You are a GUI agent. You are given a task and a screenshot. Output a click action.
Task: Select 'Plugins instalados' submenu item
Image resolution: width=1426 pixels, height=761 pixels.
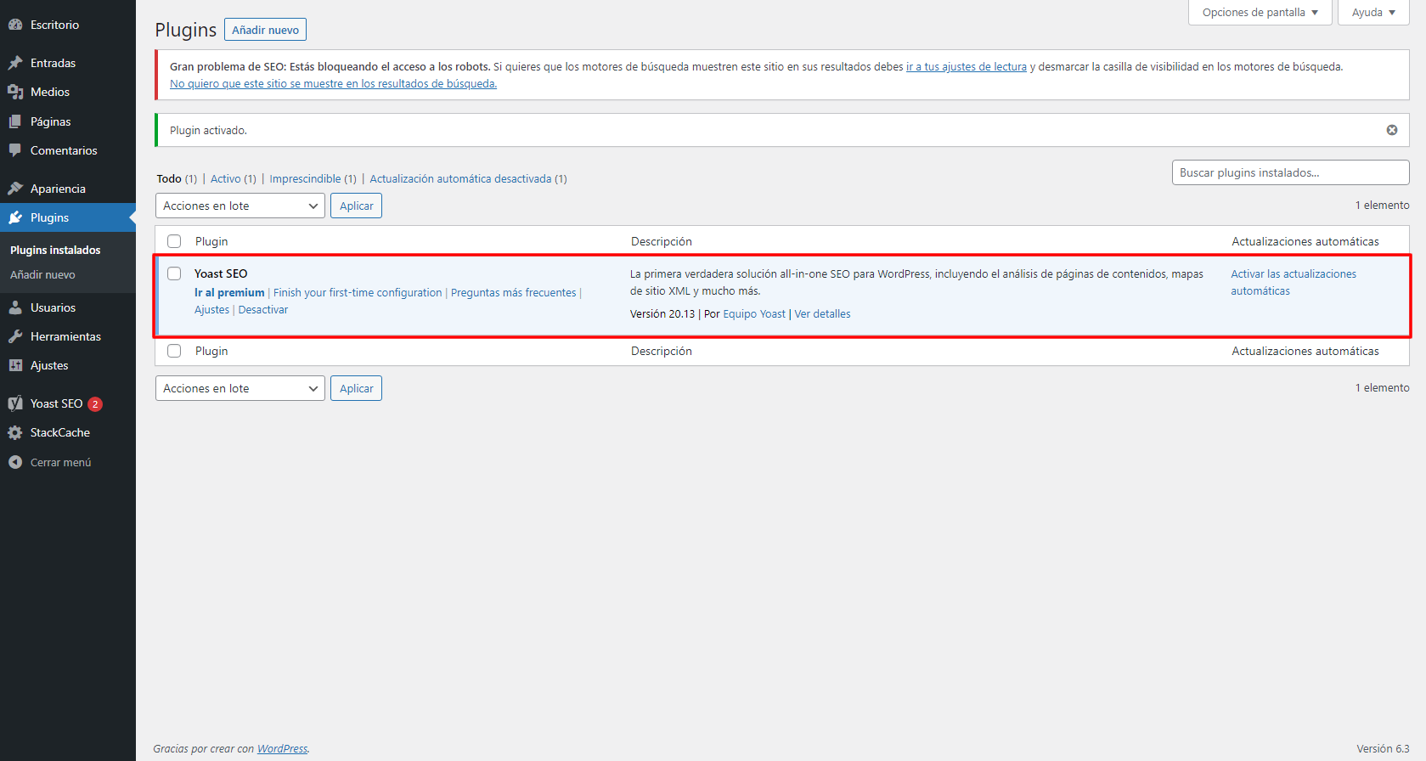point(55,250)
